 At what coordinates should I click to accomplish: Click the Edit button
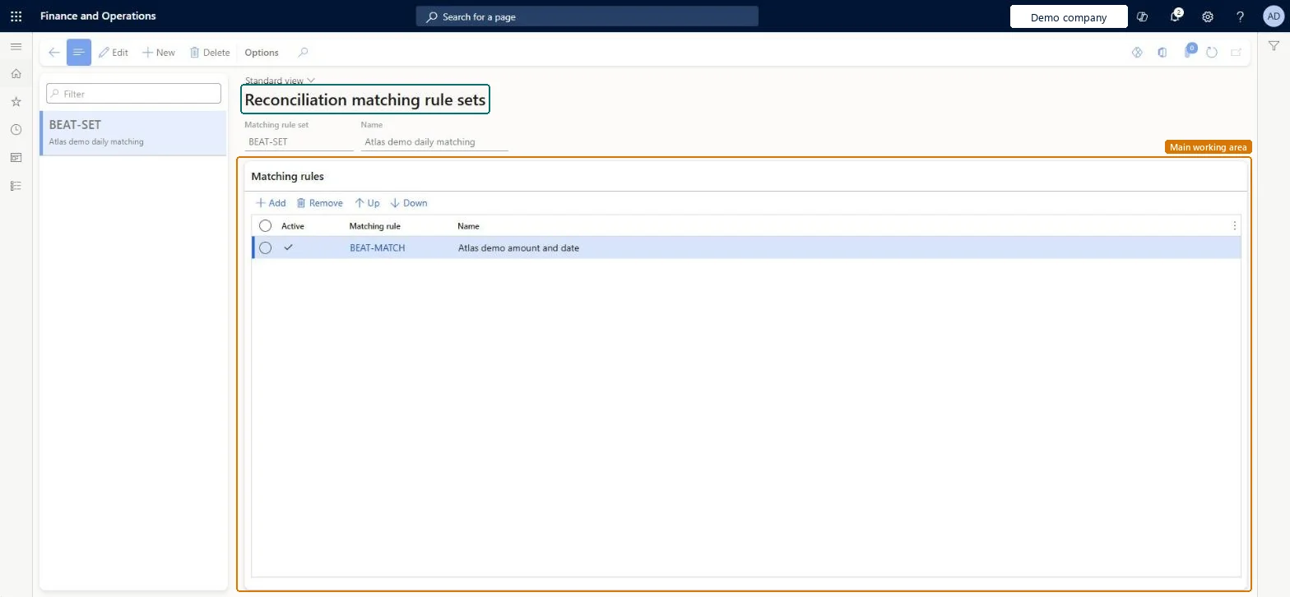[114, 53]
